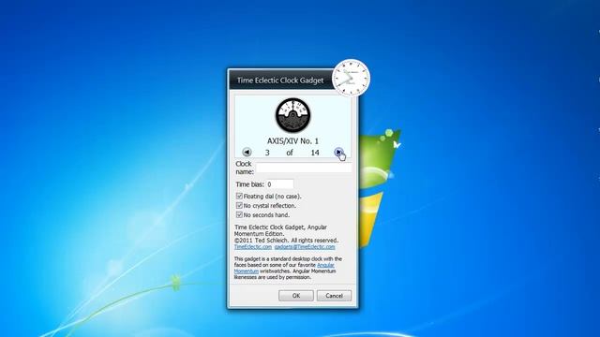
Task: Go back to previous clock face
Action: (247, 152)
